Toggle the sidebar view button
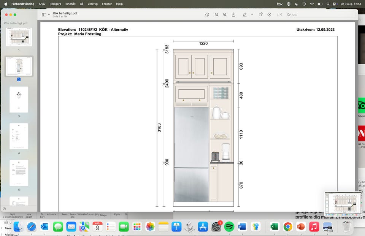Viewport: 365px width, 236px height. tap(44, 14)
